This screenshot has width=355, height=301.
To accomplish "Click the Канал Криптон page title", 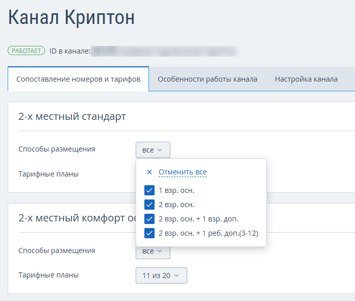I will pyautogui.click(x=71, y=17).
